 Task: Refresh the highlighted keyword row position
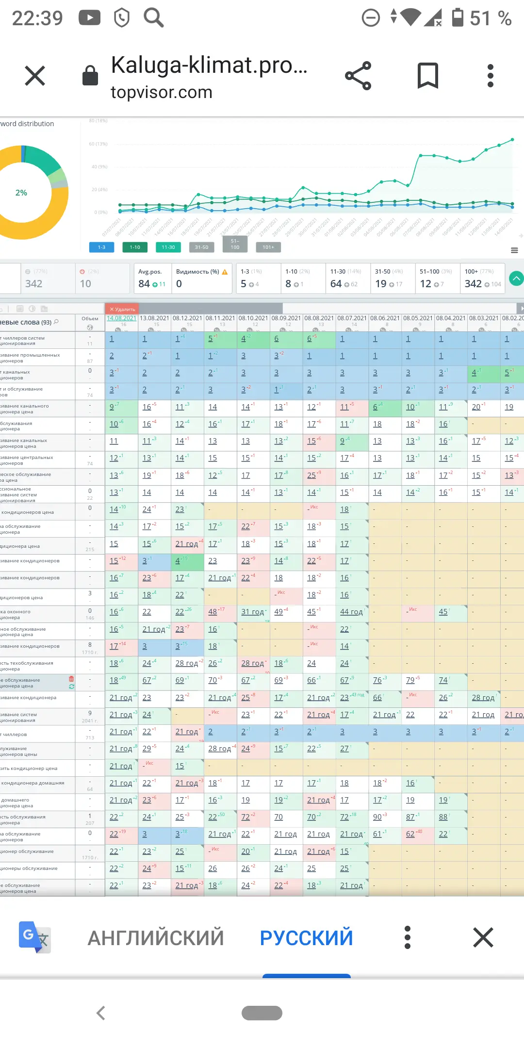pyautogui.click(x=71, y=687)
